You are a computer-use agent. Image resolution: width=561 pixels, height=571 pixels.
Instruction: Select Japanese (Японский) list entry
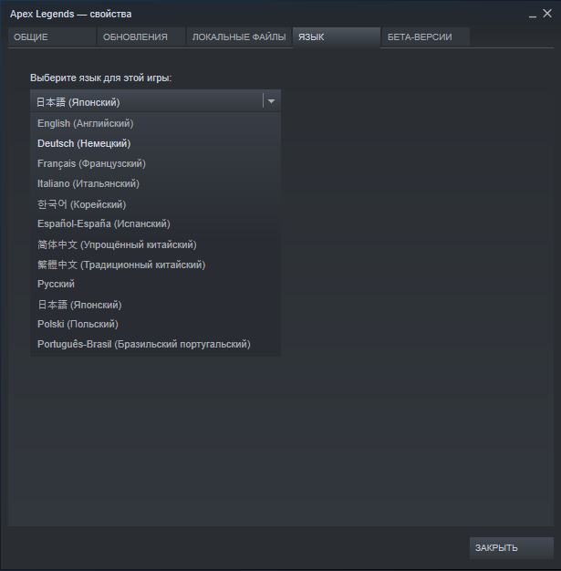(x=155, y=304)
